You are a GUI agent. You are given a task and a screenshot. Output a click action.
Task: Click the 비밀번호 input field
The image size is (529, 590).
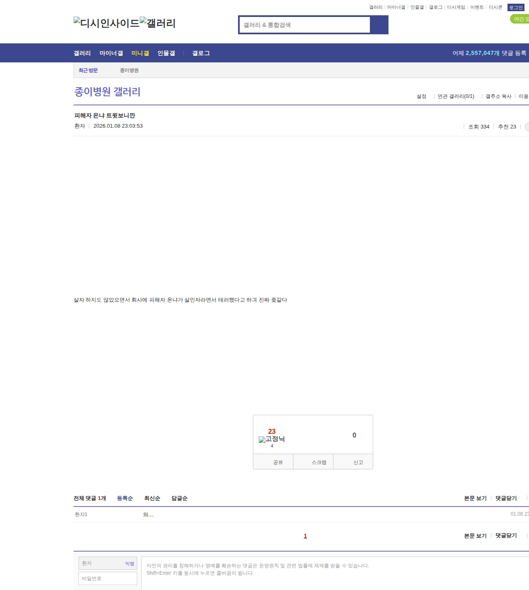[108, 578]
